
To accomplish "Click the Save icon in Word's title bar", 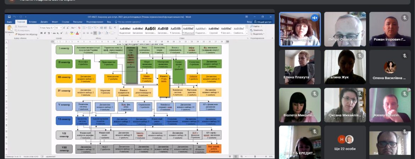I will pyautogui.click(x=9, y=17).
